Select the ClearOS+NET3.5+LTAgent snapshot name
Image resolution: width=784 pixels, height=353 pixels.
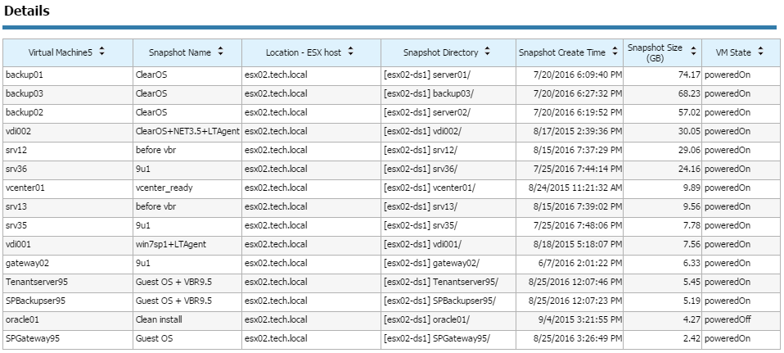(187, 131)
